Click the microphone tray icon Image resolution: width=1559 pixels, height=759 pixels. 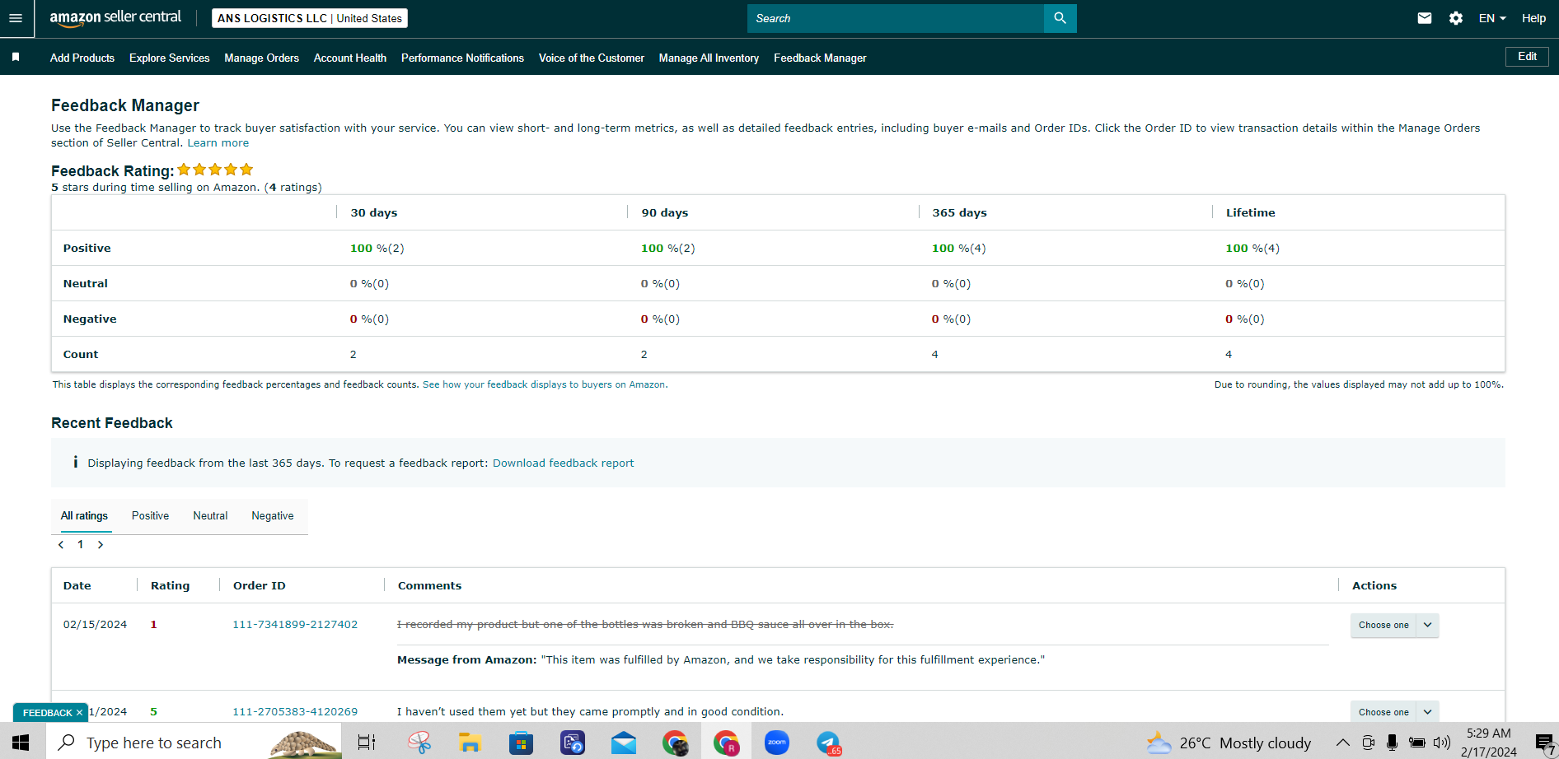[1393, 743]
